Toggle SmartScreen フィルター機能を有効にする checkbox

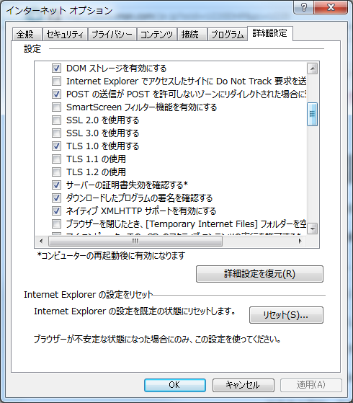point(56,107)
